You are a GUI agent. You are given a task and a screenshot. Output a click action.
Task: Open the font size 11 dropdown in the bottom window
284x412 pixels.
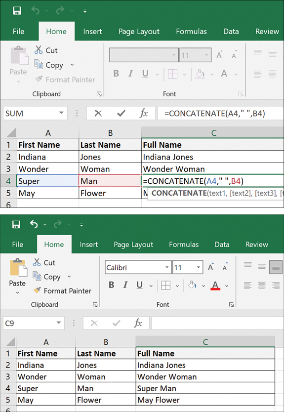coord(199,267)
